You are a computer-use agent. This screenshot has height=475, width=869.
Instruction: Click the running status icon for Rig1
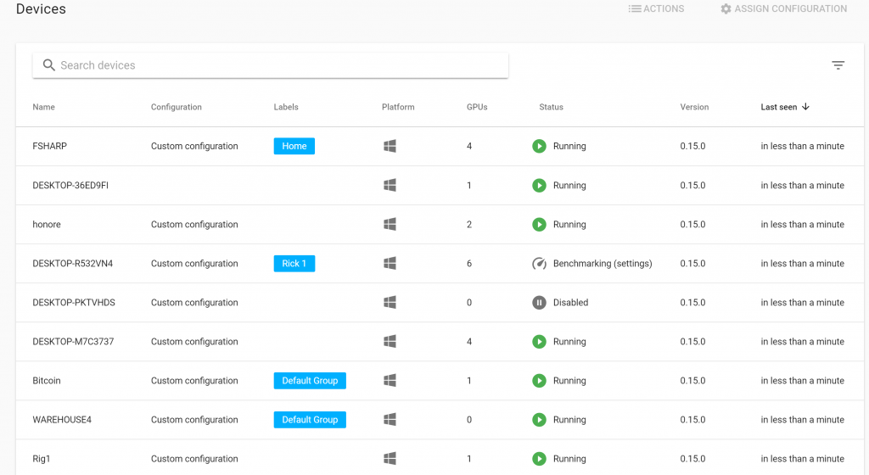[x=539, y=458]
